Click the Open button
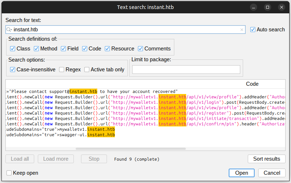291x183 pixels. 241,173
